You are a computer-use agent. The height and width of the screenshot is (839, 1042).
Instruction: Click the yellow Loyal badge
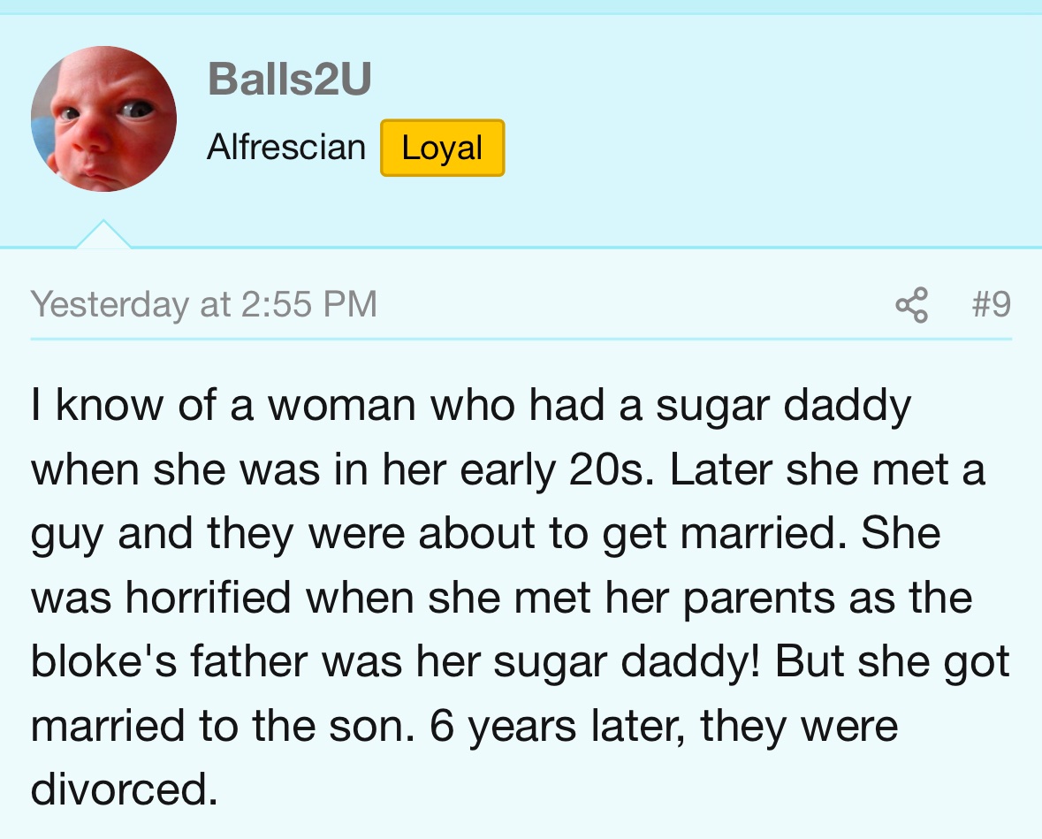pos(443,148)
